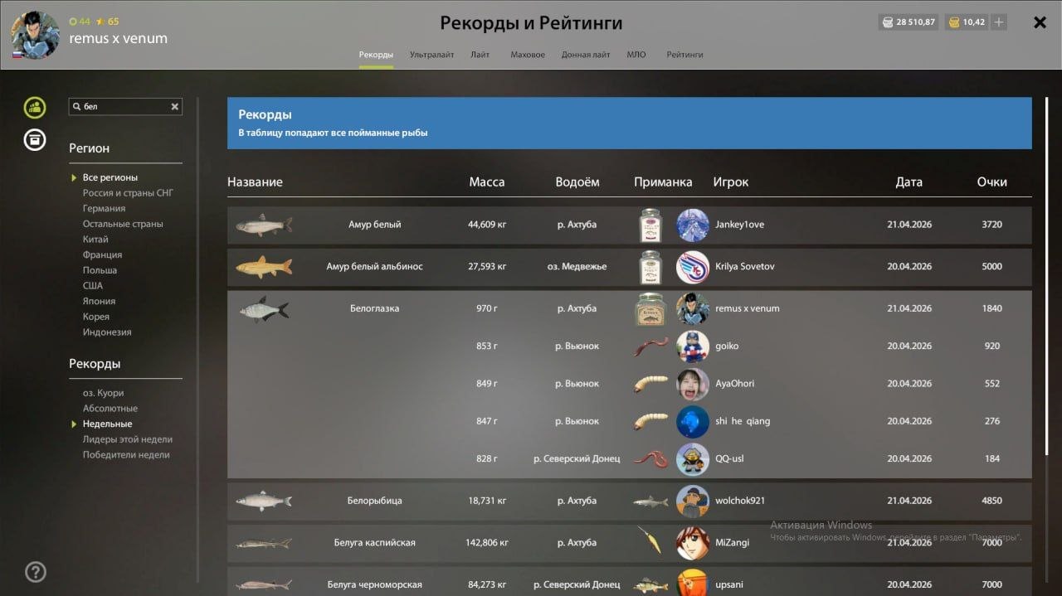Click maggot bait icon in AyaOhori row
1062x596 pixels.
pos(651,384)
